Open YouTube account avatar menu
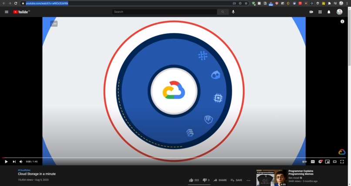The height and width of the screenshot is (186, 351). click(x=339, y=12)
